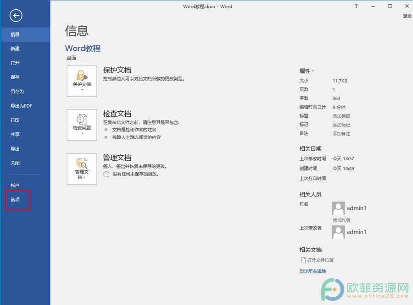Click the 相关人员 heading

(x=310, y=194)
